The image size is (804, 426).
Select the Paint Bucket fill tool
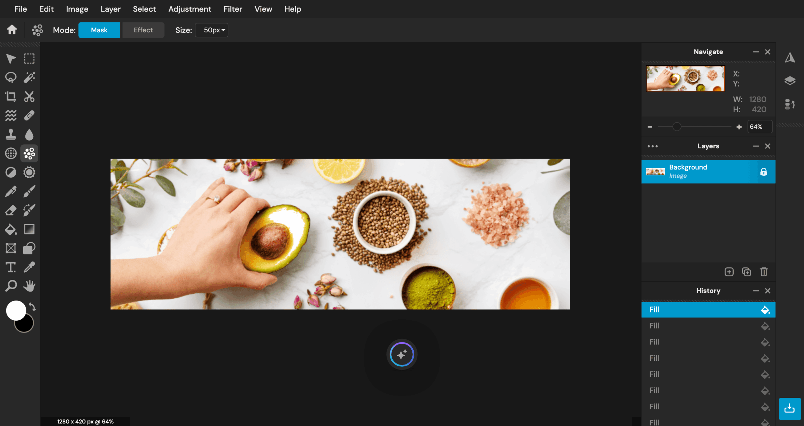pyautogui.click(x=11, y=229)
